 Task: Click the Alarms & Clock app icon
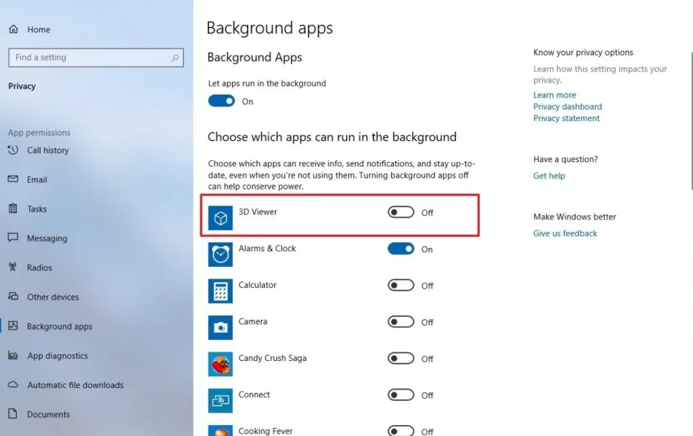tap(220, 254)
